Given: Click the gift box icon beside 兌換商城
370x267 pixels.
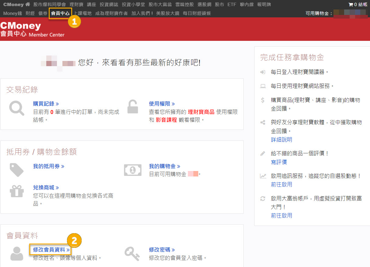Looking at the screenshot, I should coord(17,191).
